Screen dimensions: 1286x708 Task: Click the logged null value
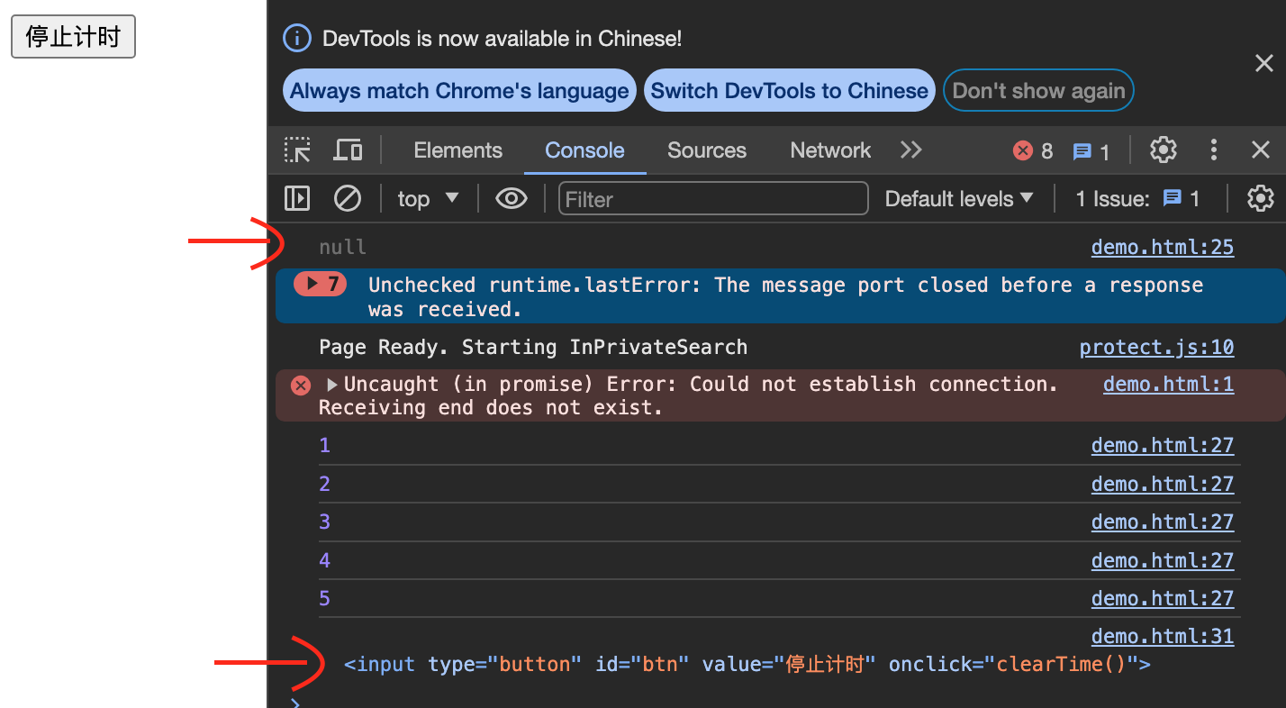pyautogui.click(x=342, y=247)
